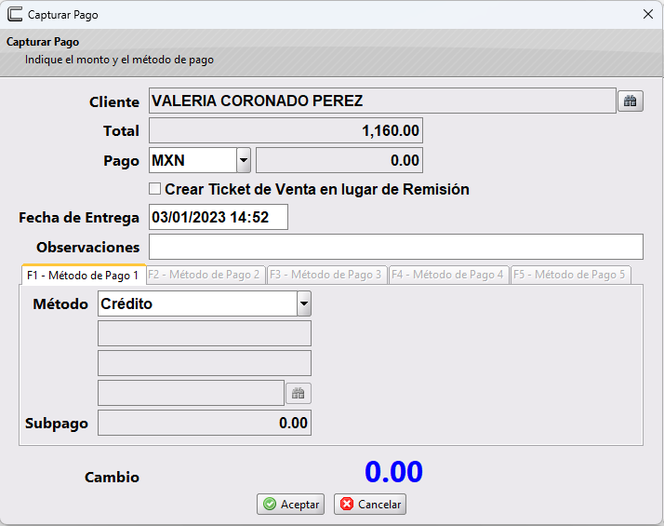The height and width of the screenshot is (526, 664).
Task: Expand the Método Crédito dropdown
Action: (x=304, y=303)
